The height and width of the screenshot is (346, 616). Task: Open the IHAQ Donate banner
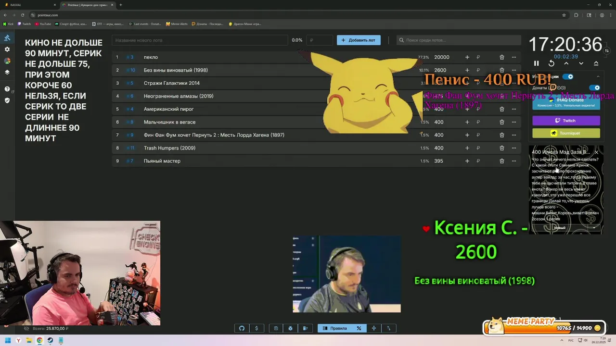tap(566, 102)
